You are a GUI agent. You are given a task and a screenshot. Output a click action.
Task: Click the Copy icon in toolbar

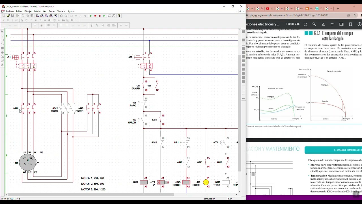click(x=27, y=16)
